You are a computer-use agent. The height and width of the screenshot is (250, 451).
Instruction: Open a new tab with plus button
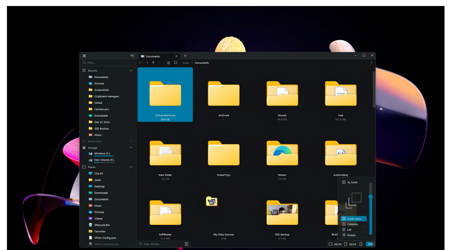pyautogui.click(x=185, y=56)
